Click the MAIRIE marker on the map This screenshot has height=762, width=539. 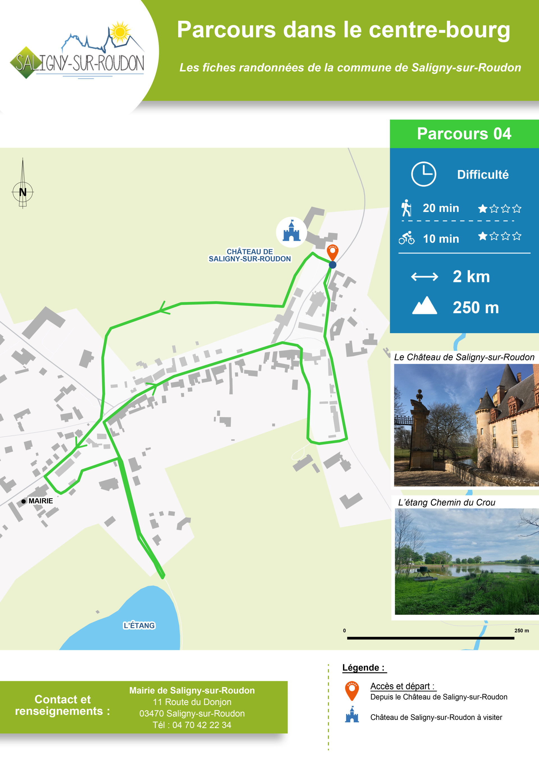point(37,501)
